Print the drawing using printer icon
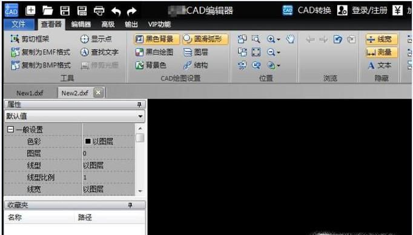The width and height of the screenshot is (413, 235). 99,11
